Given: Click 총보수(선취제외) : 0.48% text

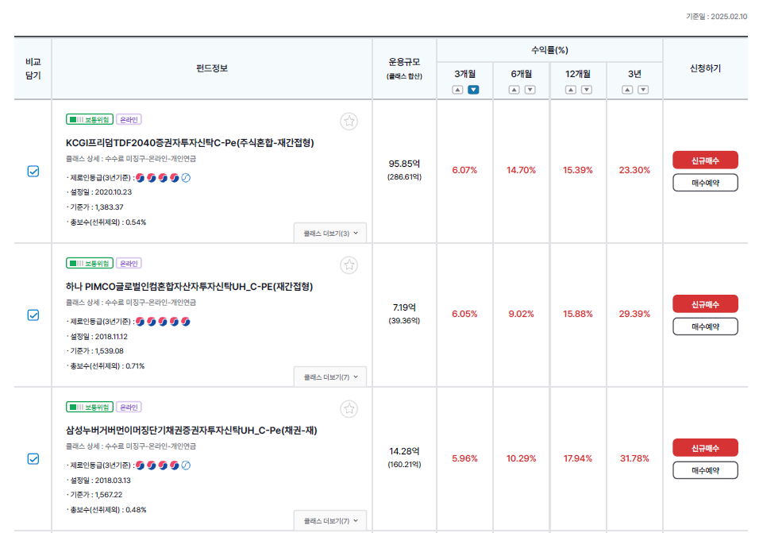Looking at the screenshot, I should (x=107, y=510).
